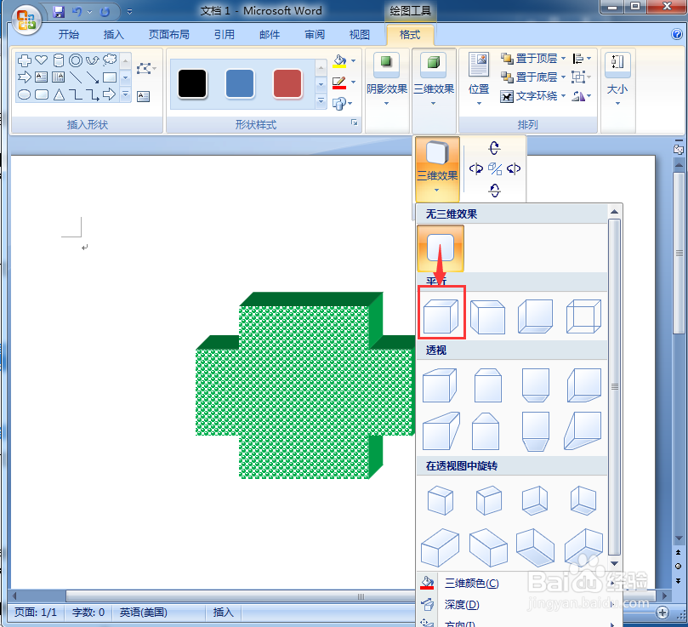Select the cloud callout shape
Screen dimensions: 688x627
(110, 60)
